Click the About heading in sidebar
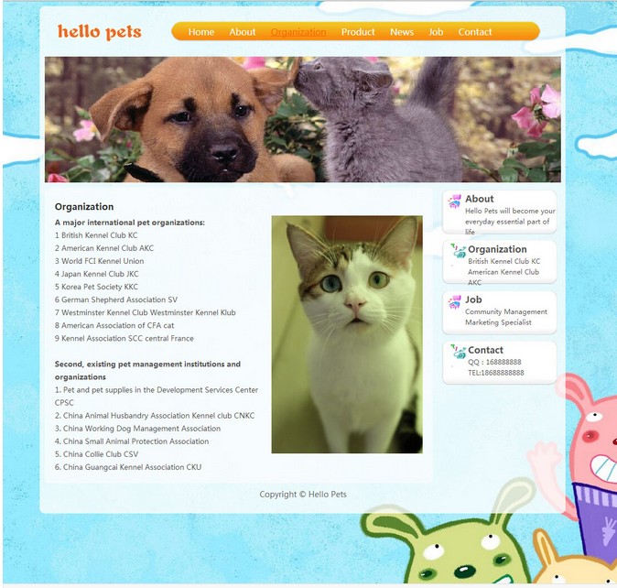Viewport: 617px width, 588px height. point(480,199)
